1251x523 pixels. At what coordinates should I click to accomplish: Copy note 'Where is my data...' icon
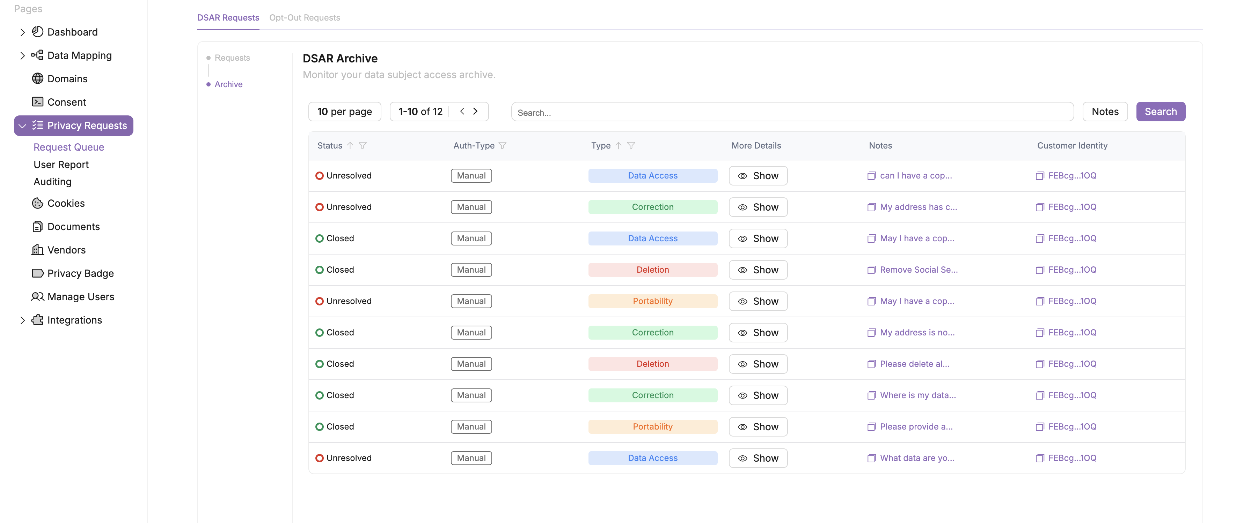point(871,395)
